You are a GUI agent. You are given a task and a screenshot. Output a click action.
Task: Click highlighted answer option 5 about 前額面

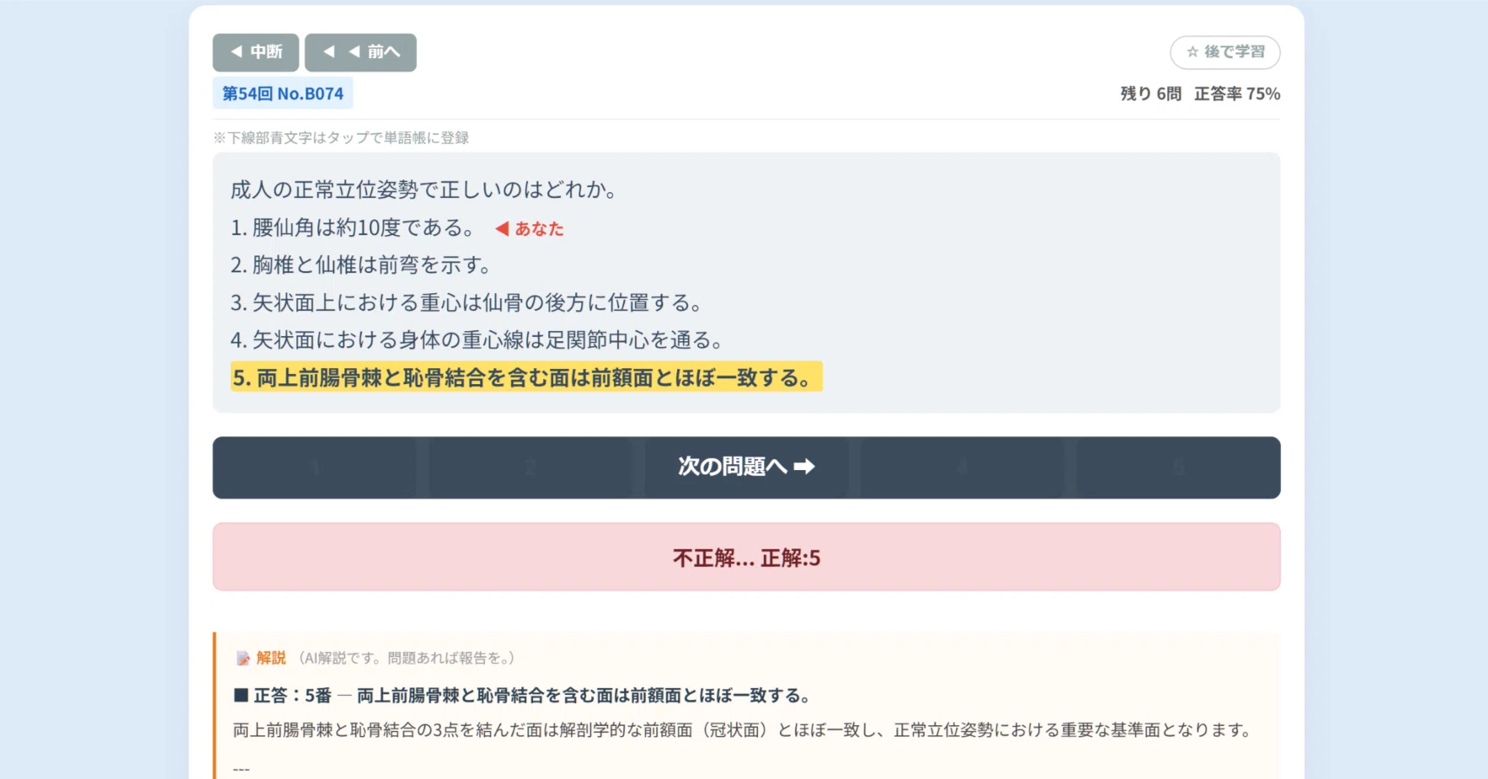526,377
